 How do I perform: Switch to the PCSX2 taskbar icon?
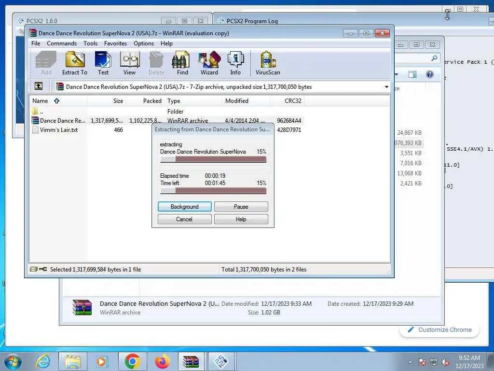point(221,361)
